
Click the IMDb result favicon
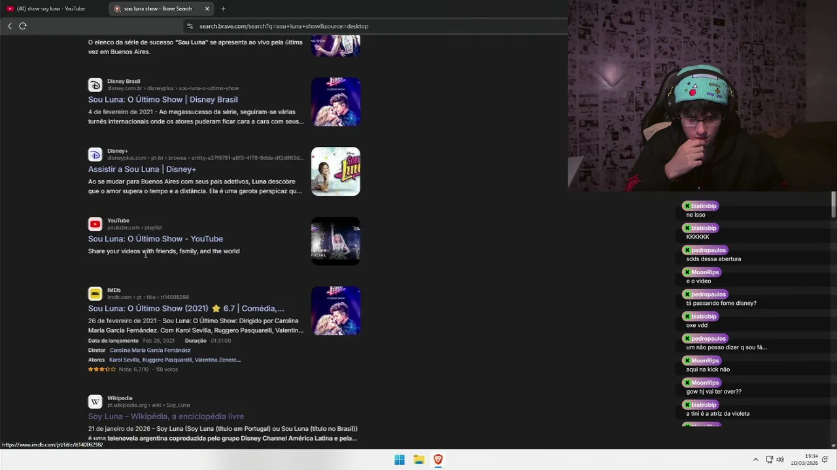(x=95, y=294)
